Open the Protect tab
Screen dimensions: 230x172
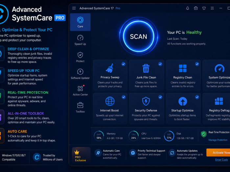(80, 57)
